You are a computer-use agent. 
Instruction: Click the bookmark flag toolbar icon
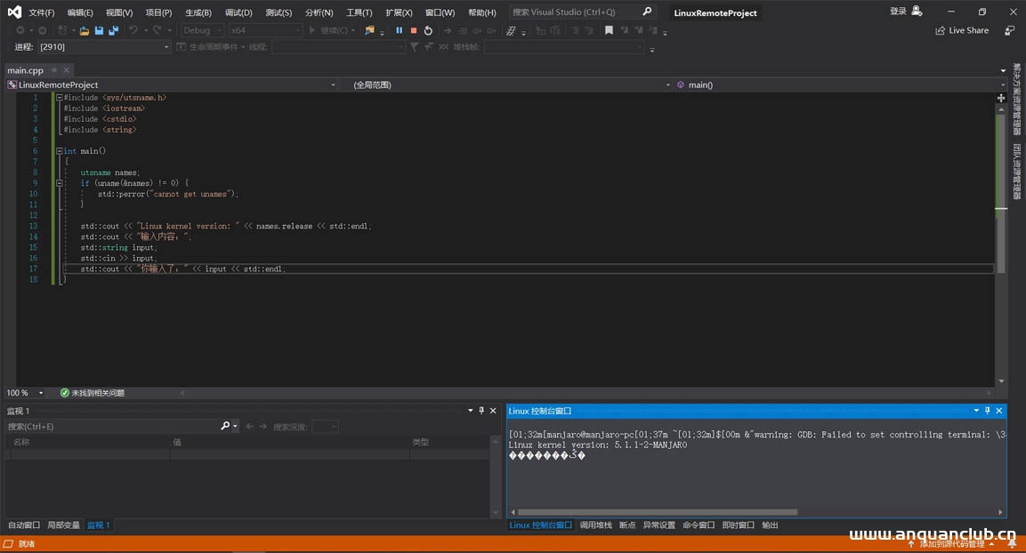[x=610, y=29]
